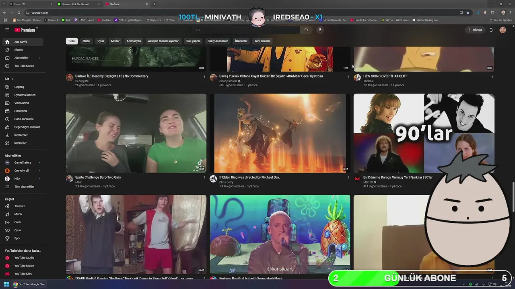The width and height of the screenshot is (515, 289).
Task: Open Oynatma listeleri
Action: tap(23, 95)
